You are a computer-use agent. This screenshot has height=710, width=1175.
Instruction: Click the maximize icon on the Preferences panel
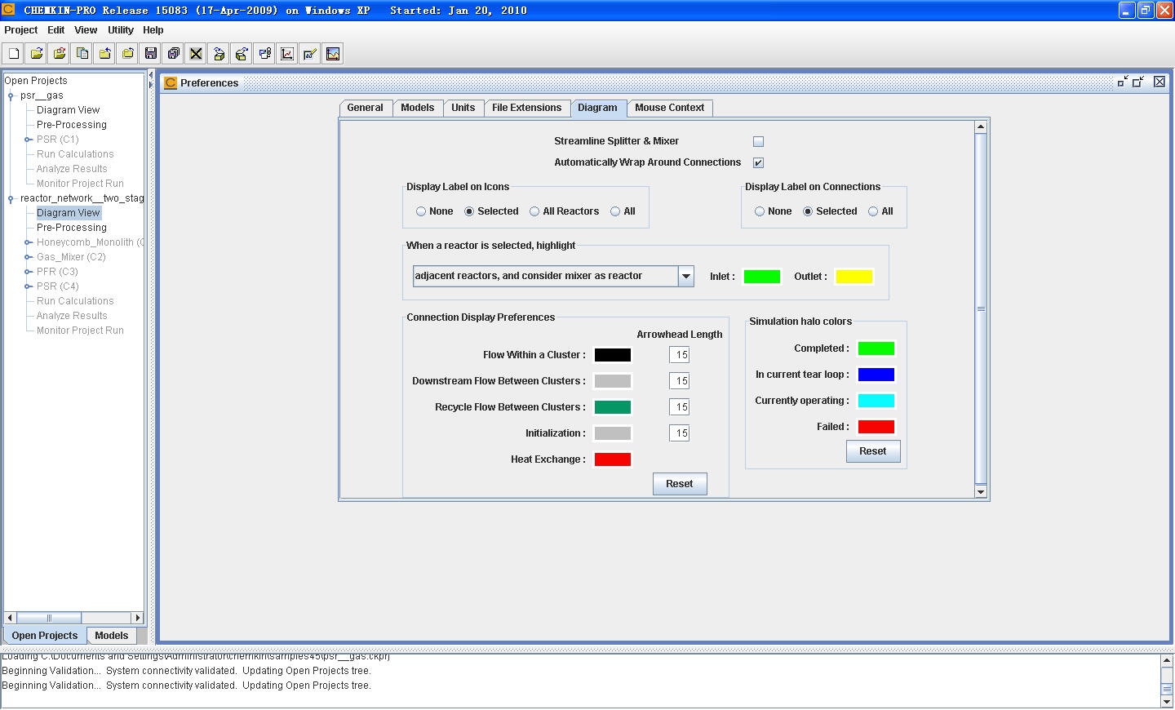click(1139, 82)
